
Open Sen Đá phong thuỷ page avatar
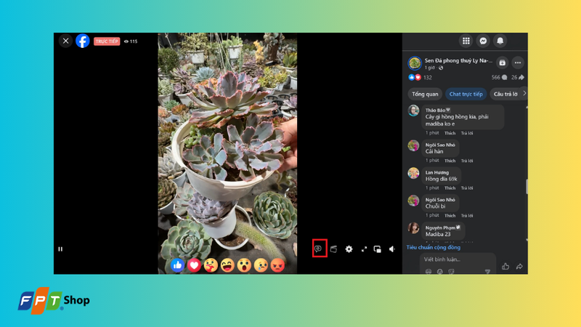415,63
